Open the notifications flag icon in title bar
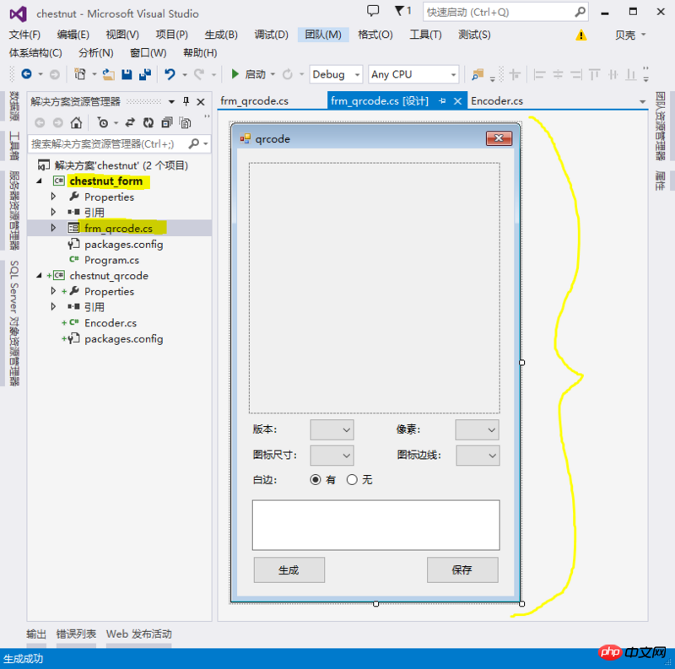This screenshot has height=669, width=675. click(399, 11)
